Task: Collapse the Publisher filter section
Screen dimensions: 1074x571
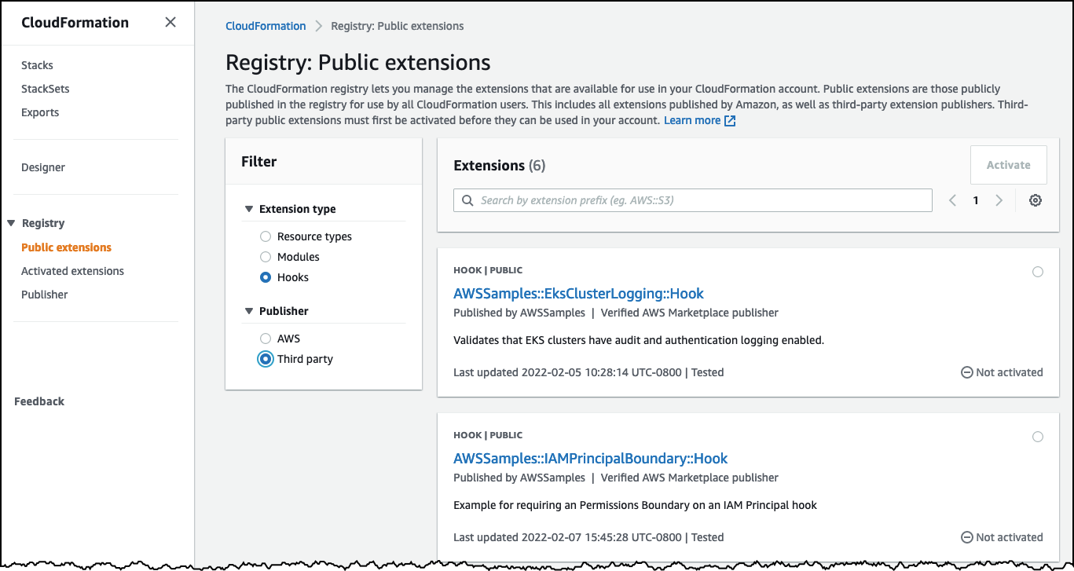Action: pyautogui.click(x=249, y=311)
